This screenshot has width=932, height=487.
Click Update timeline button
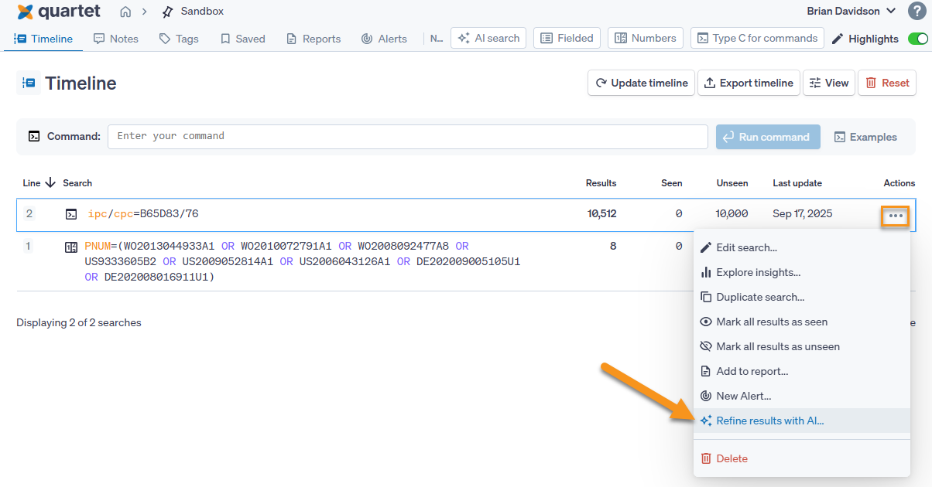pyautogui.click(x=641, y=83)
